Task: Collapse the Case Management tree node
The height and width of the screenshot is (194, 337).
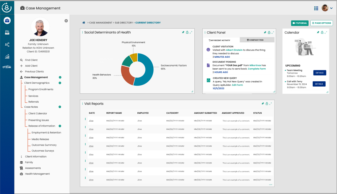Action: tap(60, 77)
